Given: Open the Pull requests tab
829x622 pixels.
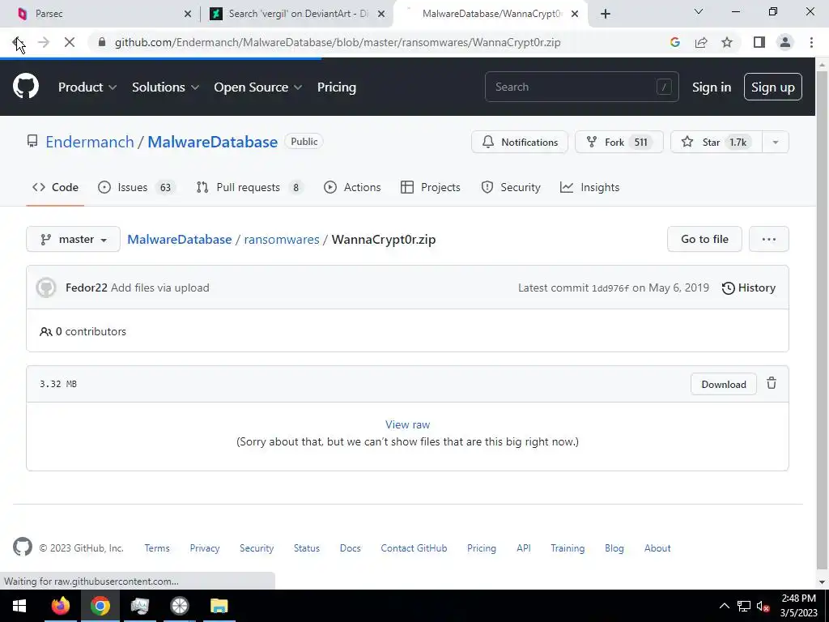Looking at the screenshot, I should [x=250, y=187].
